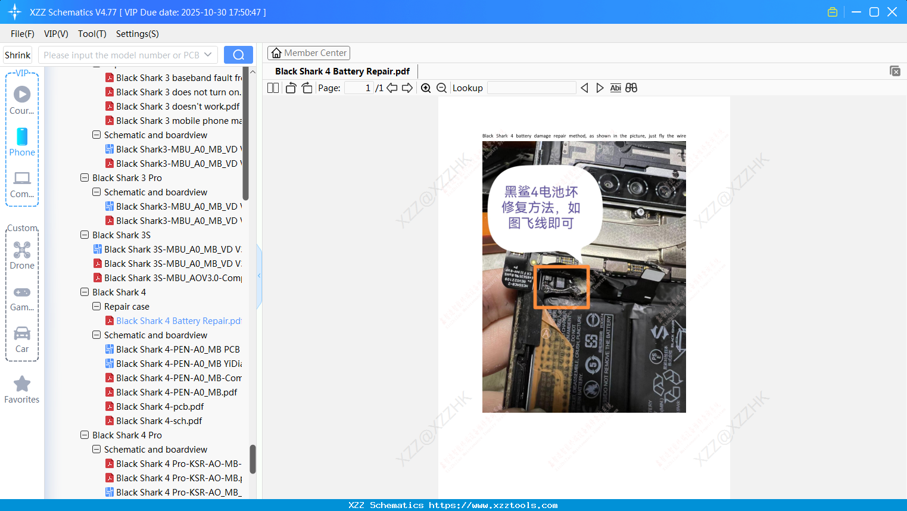
Task: Click the yellow toolbox icon in title bar
Action: (x=833, y=12)
